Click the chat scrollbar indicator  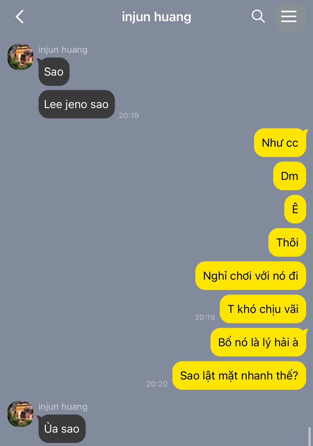tap(309, 436)
